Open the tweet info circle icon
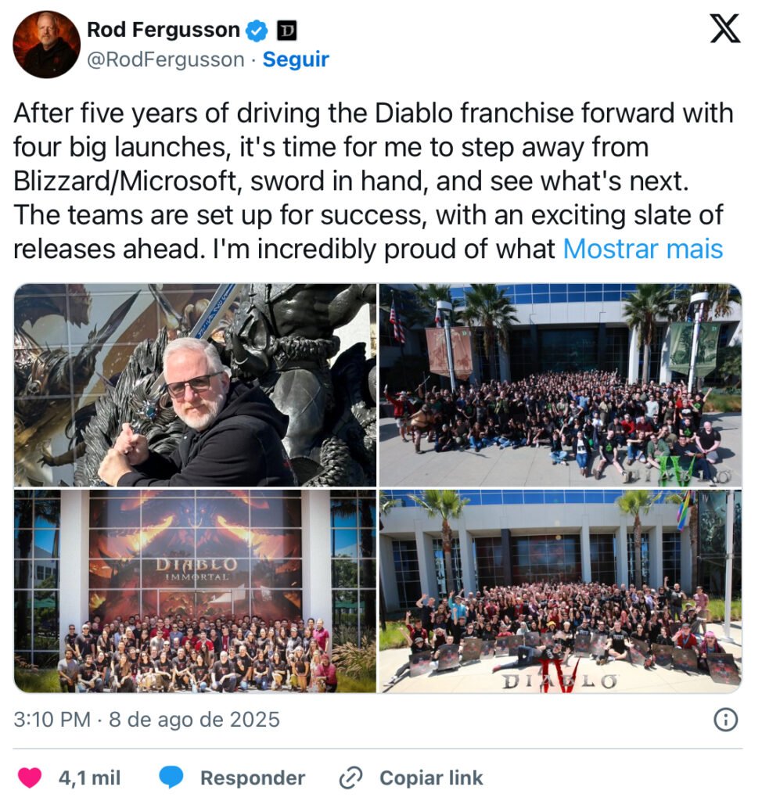This screenshot has width=762, height=801. tap(726, 720)
